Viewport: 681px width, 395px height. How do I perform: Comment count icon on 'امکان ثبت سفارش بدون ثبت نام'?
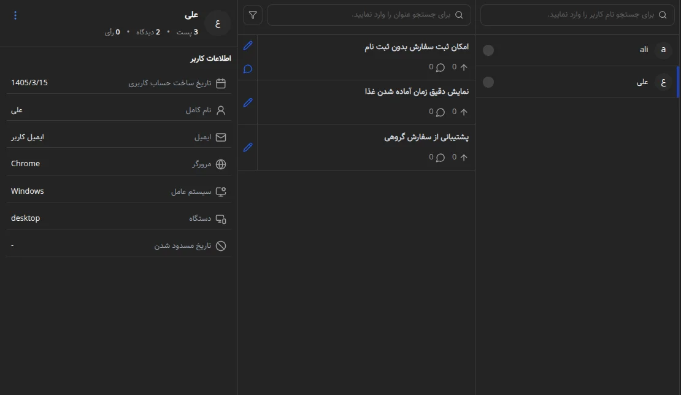(x=441, y=67)
